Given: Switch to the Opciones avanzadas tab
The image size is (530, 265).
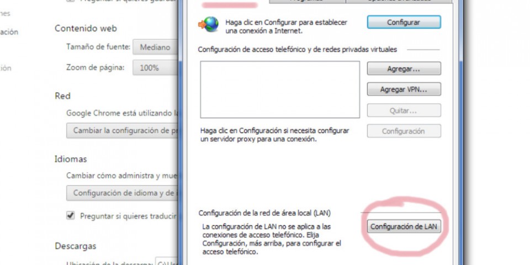Looking at the screenshot, I should [x=399, y=1].
